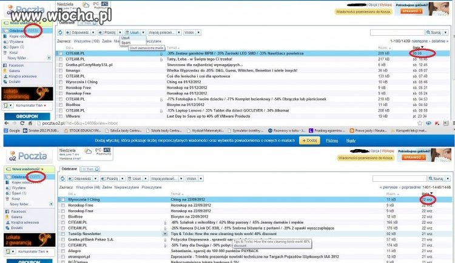Expand Więcej poleceń dropdown in top toolbar
The image size is (455, 263).
[179, 33]
